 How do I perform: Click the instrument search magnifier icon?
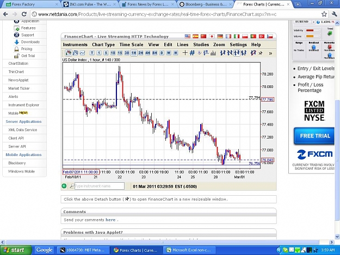coord(72,186)
